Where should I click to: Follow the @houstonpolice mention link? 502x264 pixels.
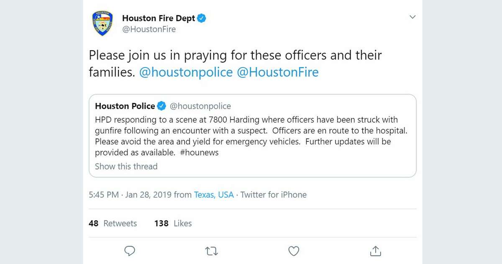point(186,72)
